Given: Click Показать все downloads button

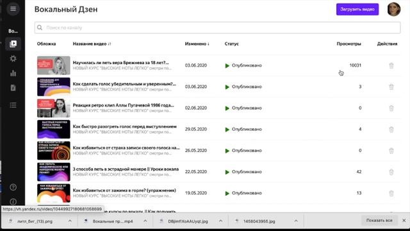Looking at the screenshot, I should tap(379, 221).
